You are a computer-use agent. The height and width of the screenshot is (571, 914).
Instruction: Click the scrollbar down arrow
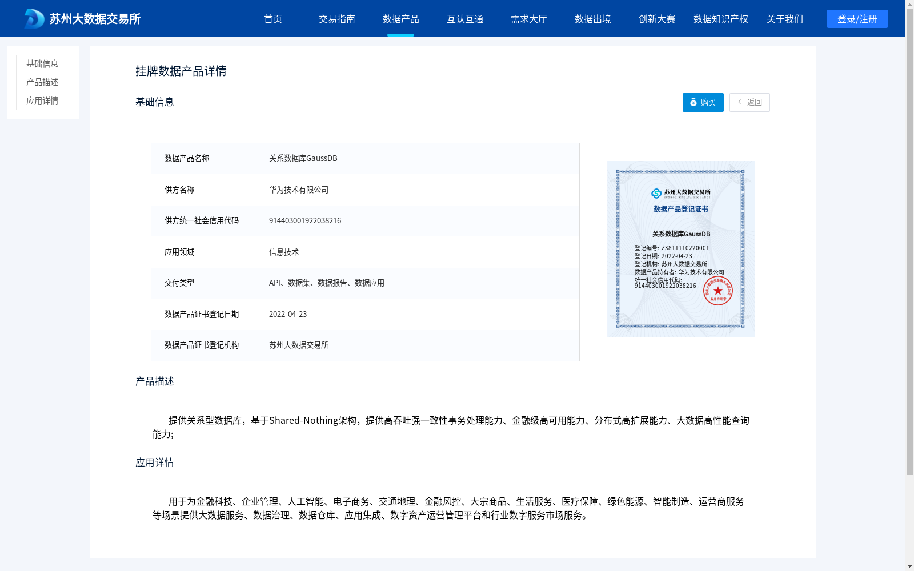click(x=909, y=566)
